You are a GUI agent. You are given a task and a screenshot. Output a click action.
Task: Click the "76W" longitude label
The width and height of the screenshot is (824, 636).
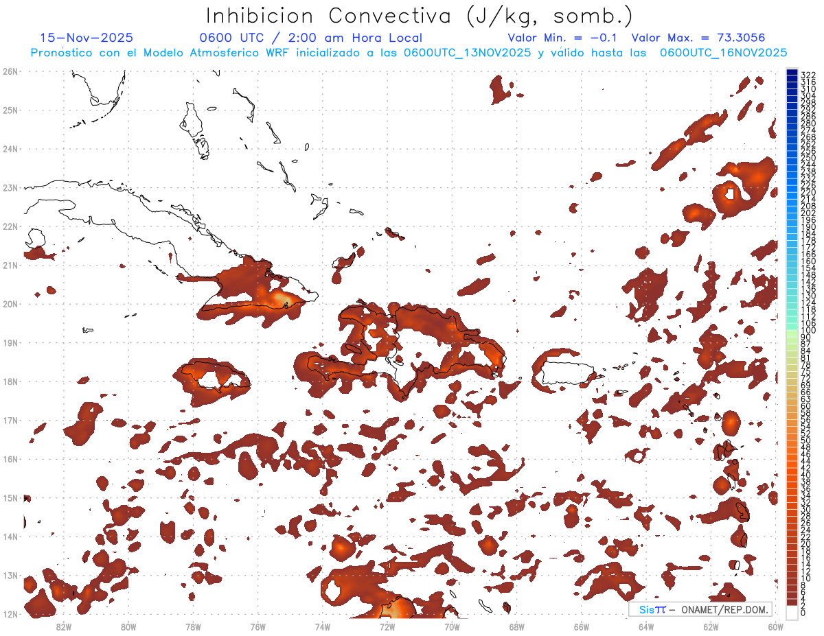pyautogui.click(x=258, y=626)
